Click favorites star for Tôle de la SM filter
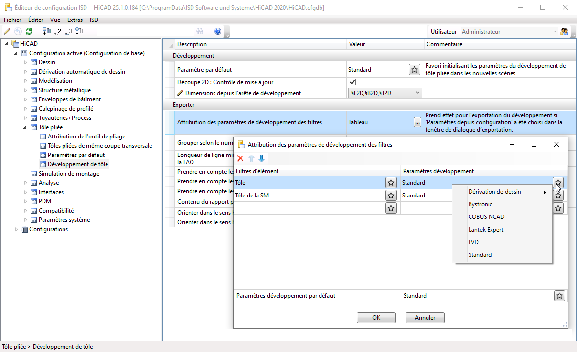 point(391,196)
